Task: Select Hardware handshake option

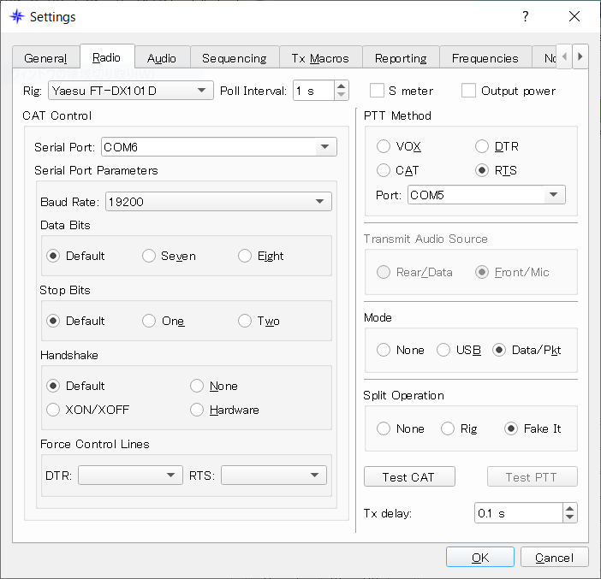Action: (x=198, y=410)
